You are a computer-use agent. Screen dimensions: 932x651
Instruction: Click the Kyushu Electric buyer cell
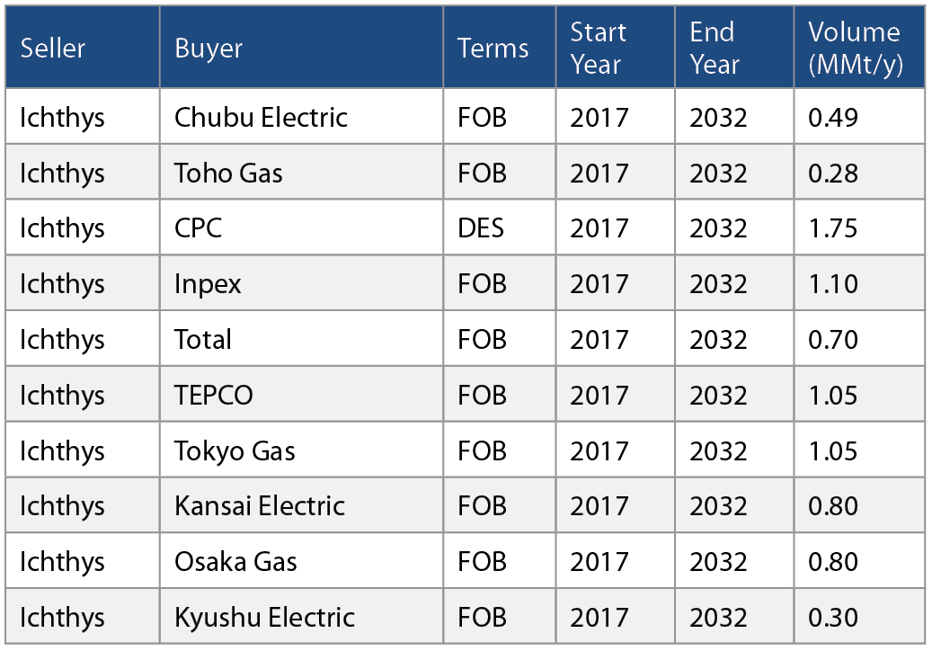coord(301,617)
